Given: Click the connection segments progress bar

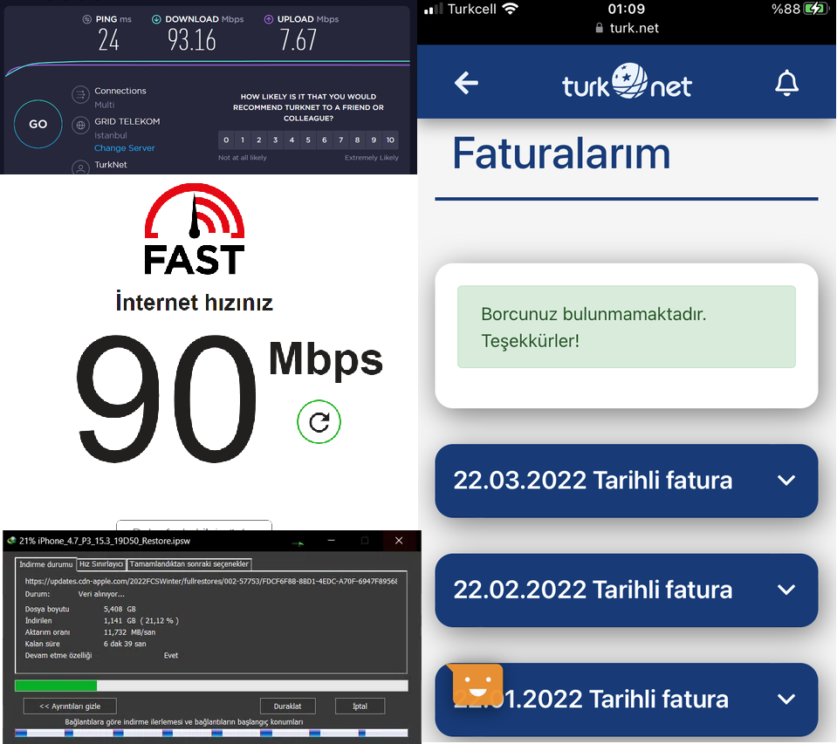Looking at the screenshot, I should pos(211,734).
